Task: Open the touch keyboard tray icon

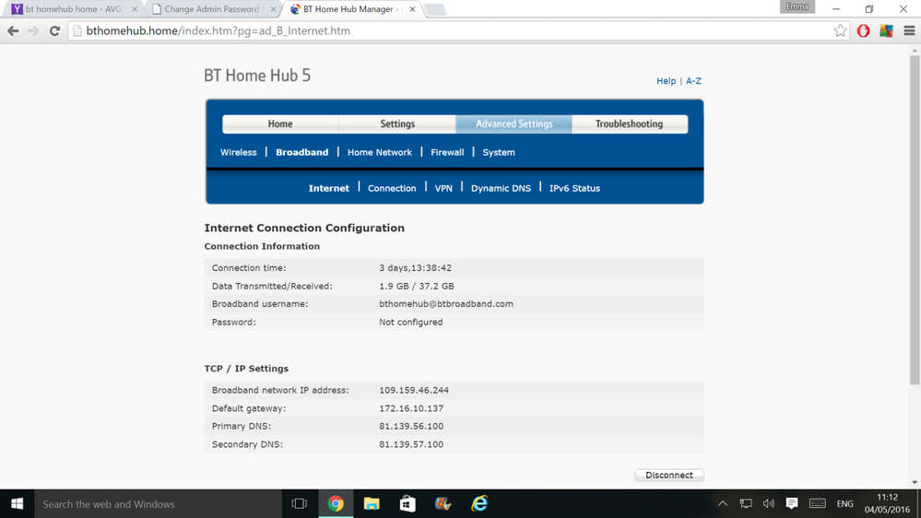Action: [817, 504]
